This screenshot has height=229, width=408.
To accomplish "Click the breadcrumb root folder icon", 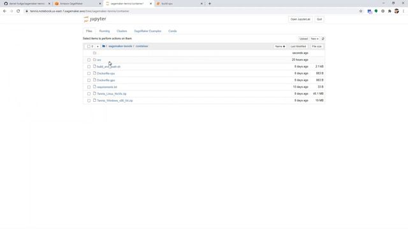I will pos(103,46).
